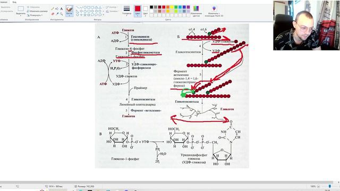Screen dimensions: 340x191
Task: Select the Text tool letter A
Action: [62, 9]
